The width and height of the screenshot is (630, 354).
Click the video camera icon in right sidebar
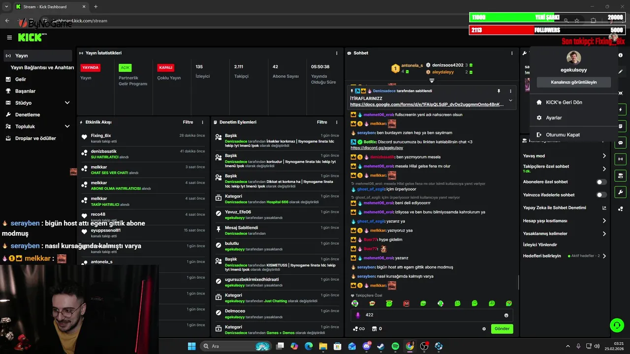(620, 176)
